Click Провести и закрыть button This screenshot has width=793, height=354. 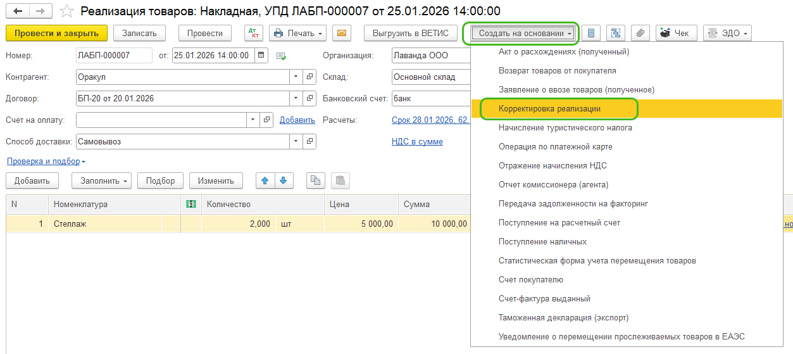56,33
